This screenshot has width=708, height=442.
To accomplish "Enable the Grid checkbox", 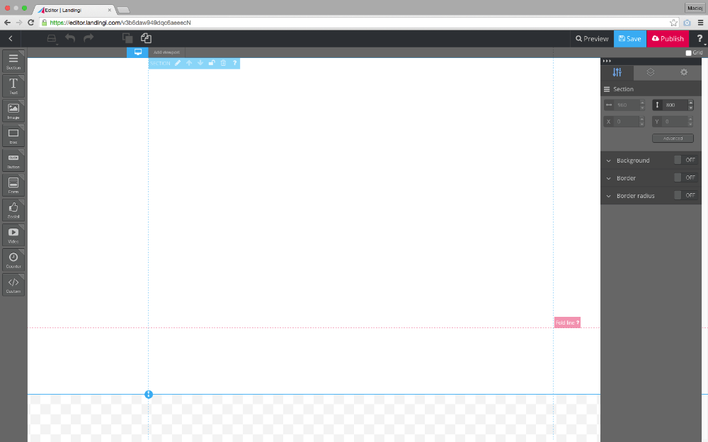I will click(x=689, y=53).
